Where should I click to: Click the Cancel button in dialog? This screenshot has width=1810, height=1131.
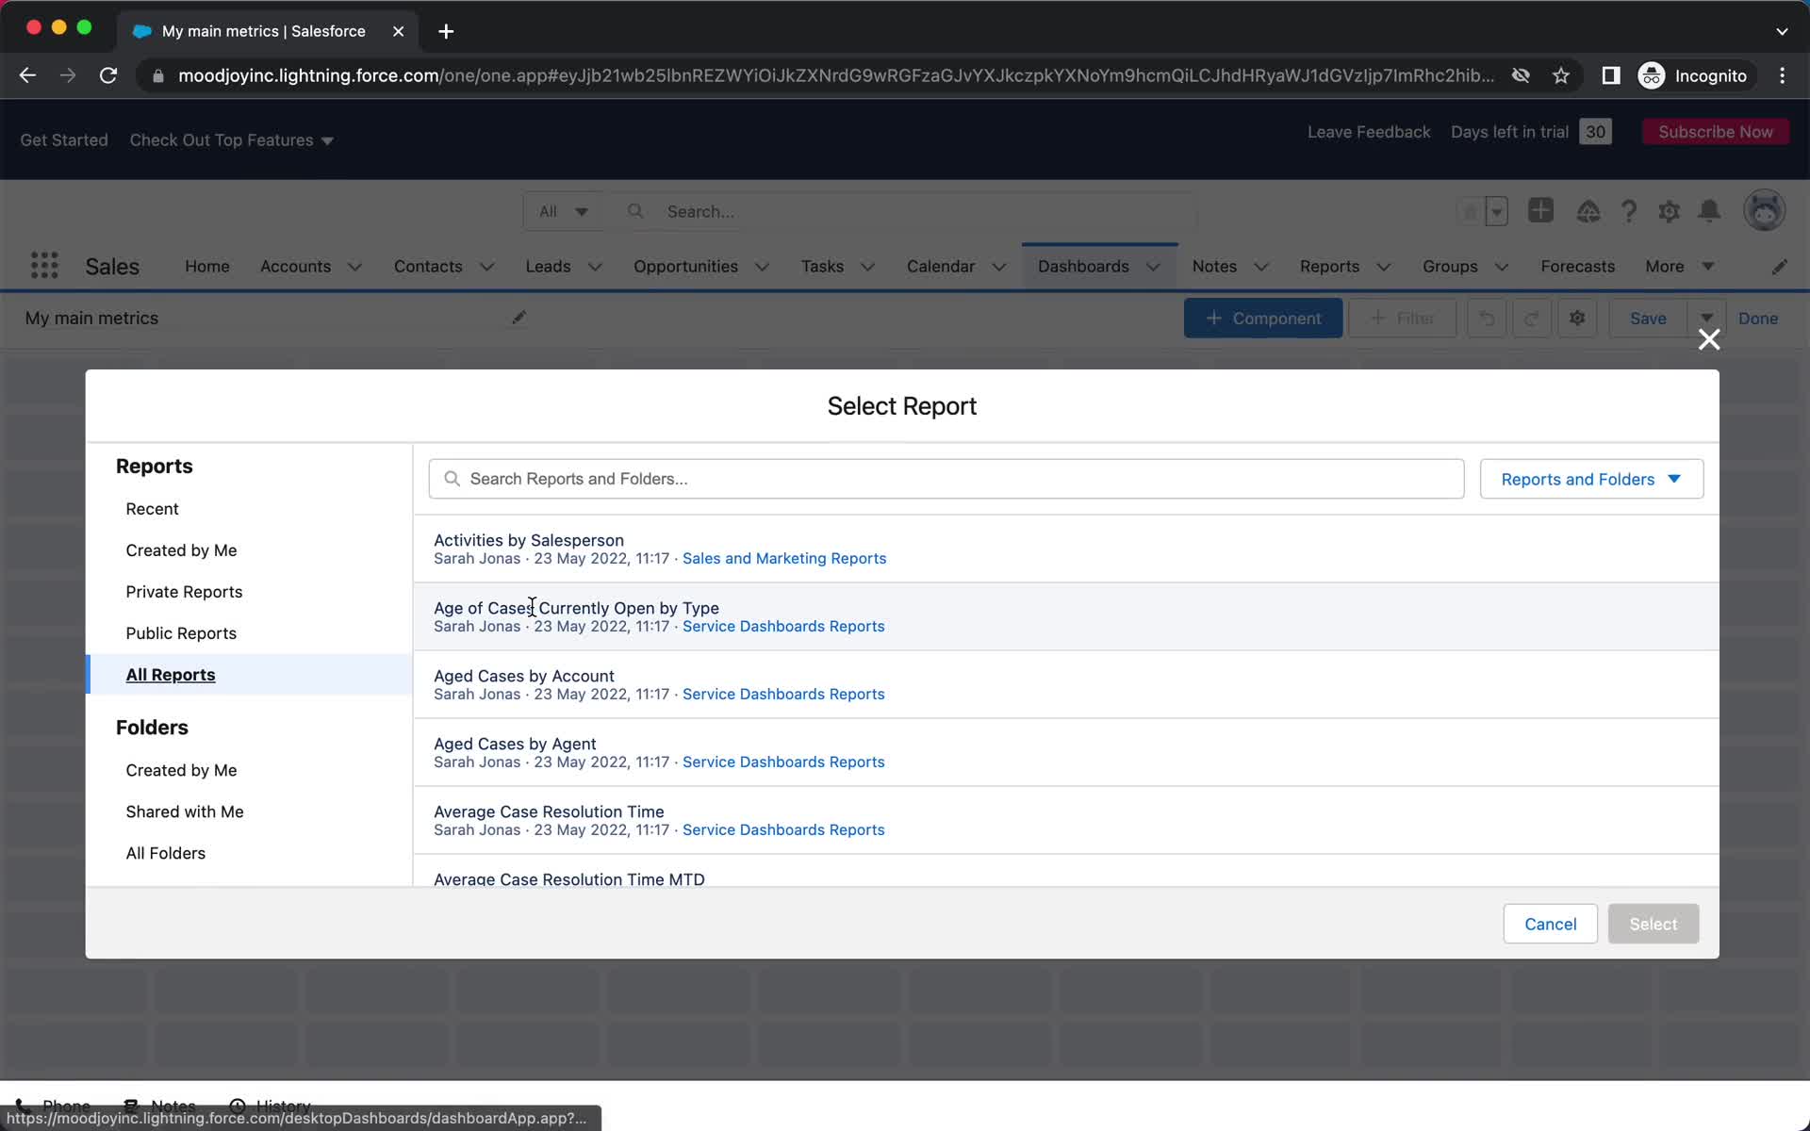point(1550,923)
